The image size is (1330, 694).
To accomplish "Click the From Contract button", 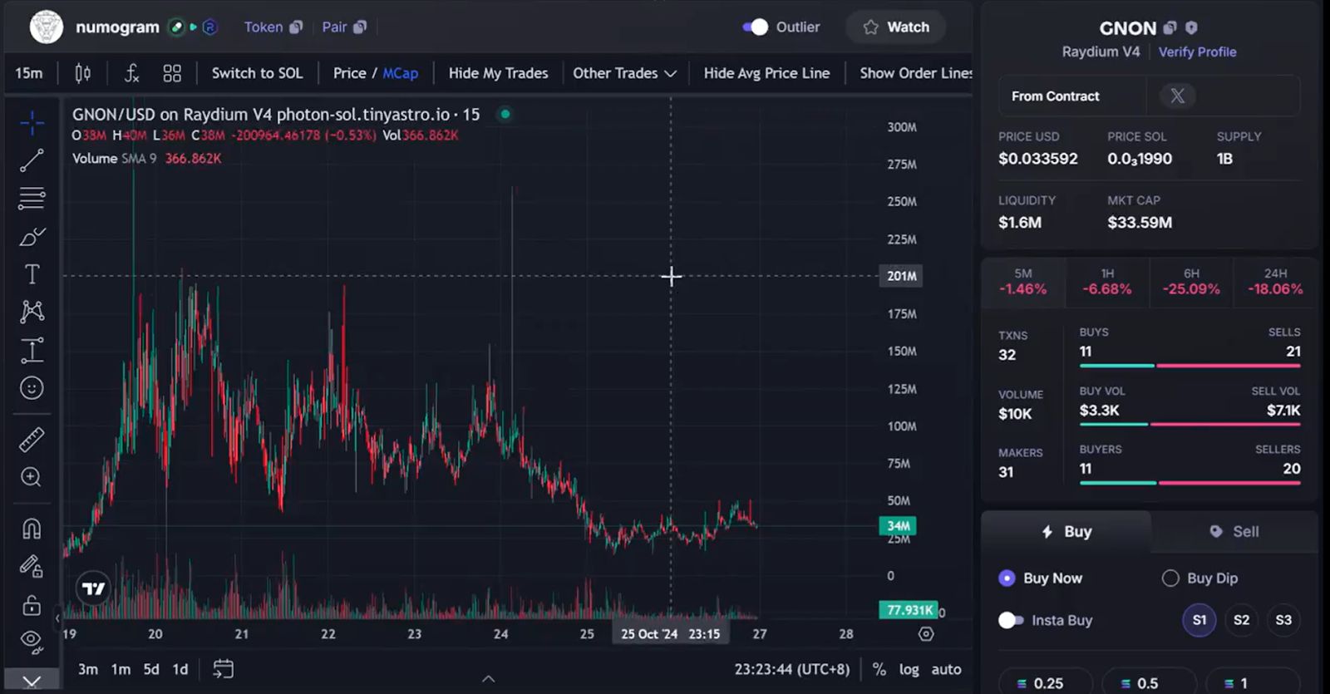I will click(1056, 96).
